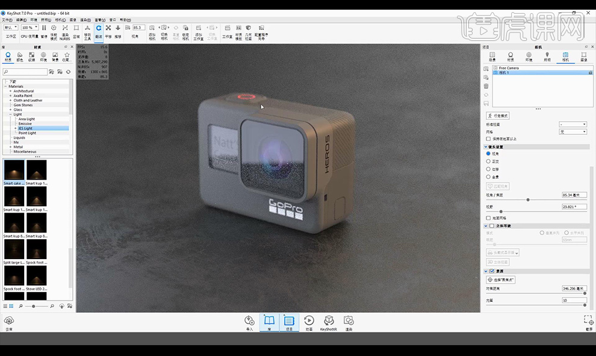Viewport: 596px width, 356px height.
Task: Open the Edit menu
Action: (21, 20)
